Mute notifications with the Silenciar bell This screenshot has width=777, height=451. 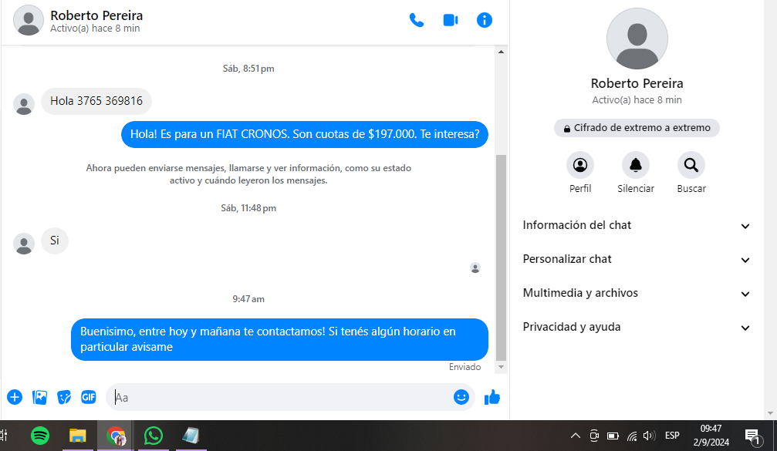pos(636,165)
